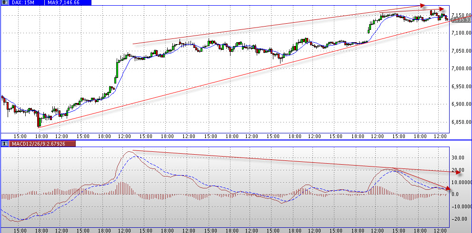Click the 10.00000 MACD axis value
The image size is (472, 233).
point(462,182)
